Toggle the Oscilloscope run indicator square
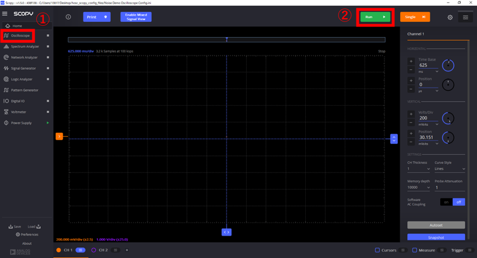 click(48, 35)
